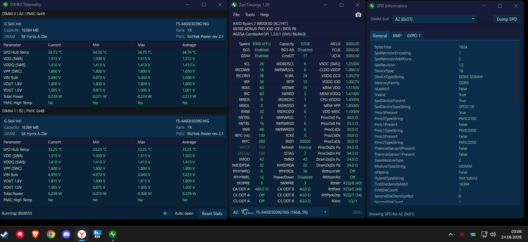
Task: Click the Current column header for DIMM 0
Action: tap(69, 45)
